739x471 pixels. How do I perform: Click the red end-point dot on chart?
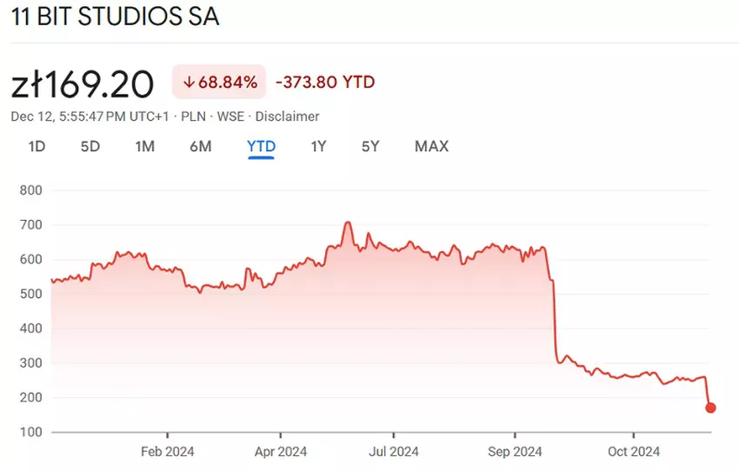coord(710,408)
